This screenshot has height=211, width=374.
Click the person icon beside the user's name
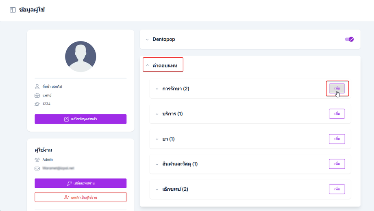[x=37, y=87]
